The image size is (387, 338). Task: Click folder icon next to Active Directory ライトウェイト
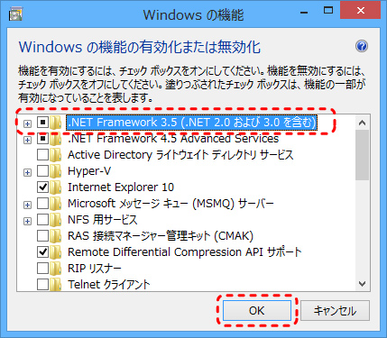[x=55, y=155]
